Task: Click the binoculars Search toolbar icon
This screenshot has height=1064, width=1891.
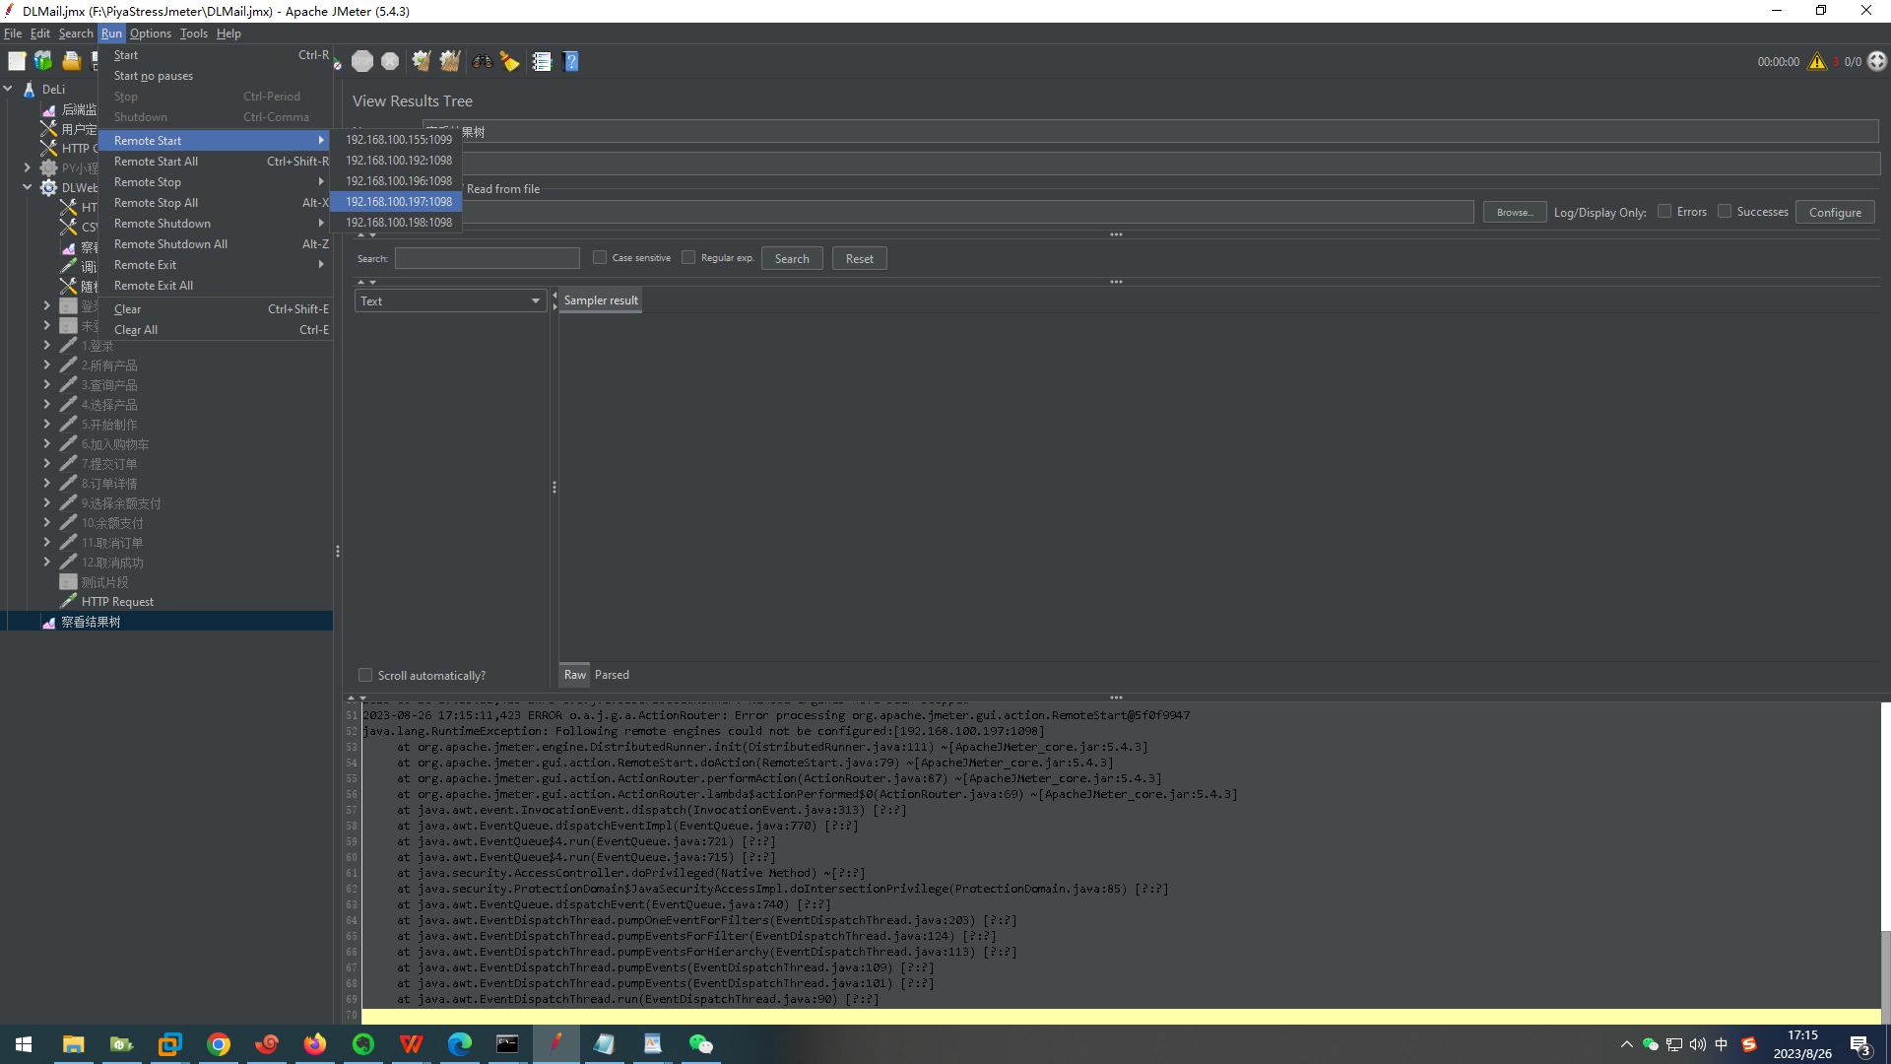Action: coord(482,61)
